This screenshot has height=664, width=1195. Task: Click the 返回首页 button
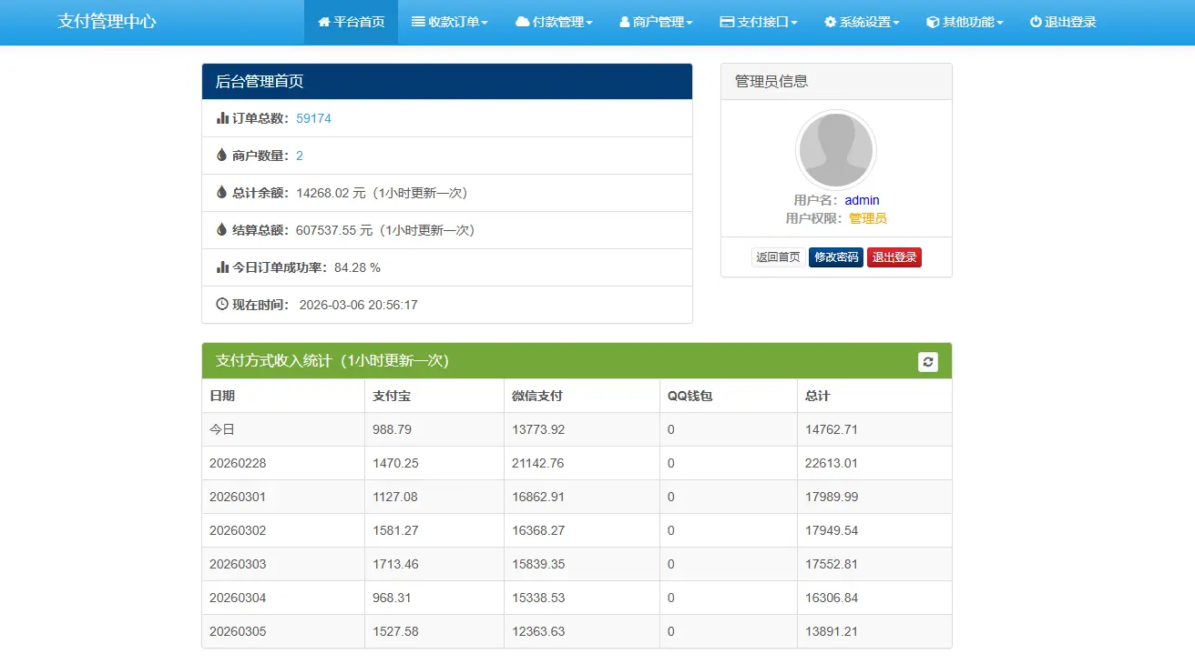(778, 257)
